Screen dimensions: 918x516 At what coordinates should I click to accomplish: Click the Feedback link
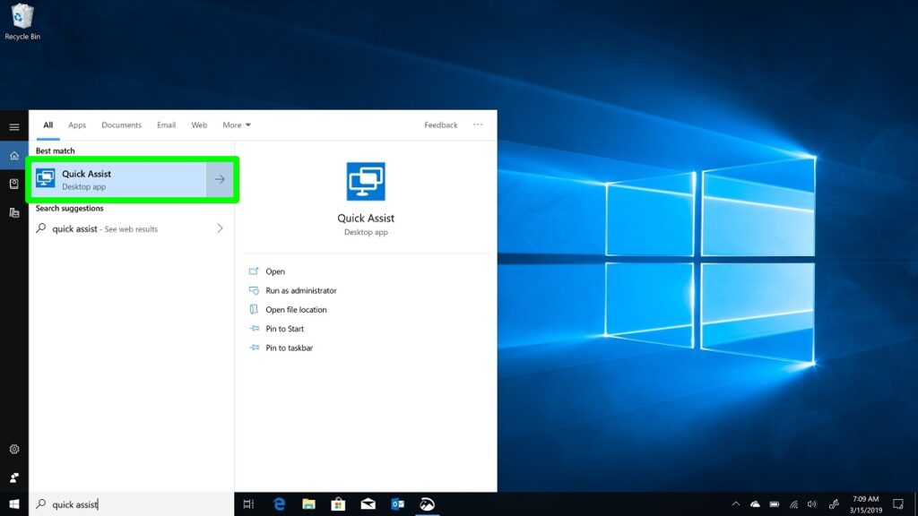tap(440, 125)
